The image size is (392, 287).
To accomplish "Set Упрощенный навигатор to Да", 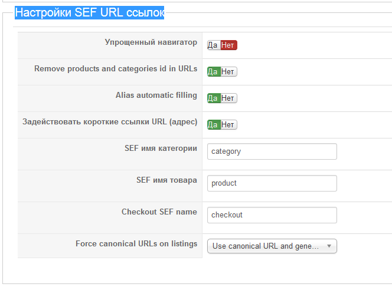I will (x=213, y=45).
